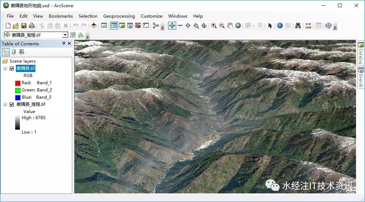Select the Pan hand tool
This screenshot has height=202, width=365.
[230, 26]
